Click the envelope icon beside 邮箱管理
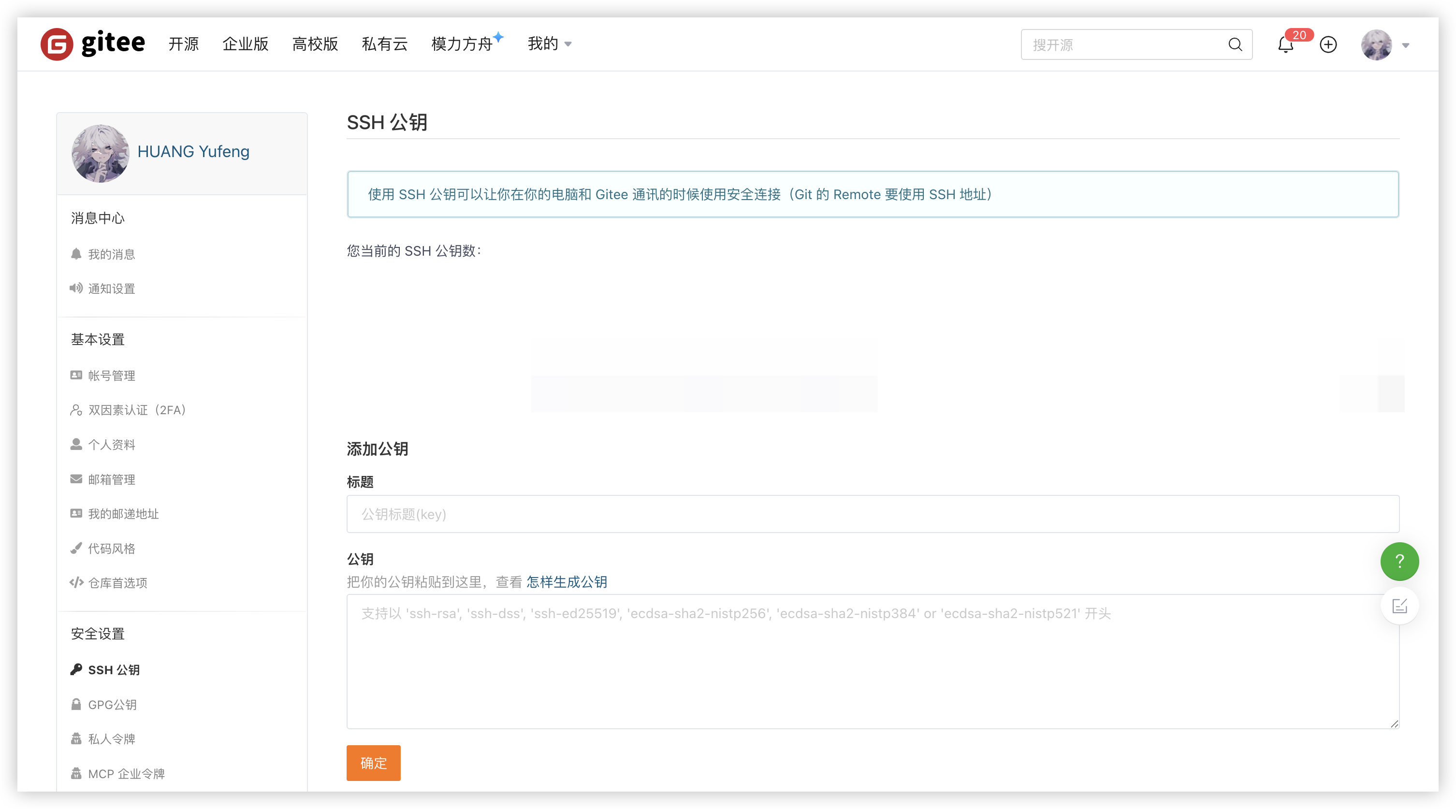The width and height of the screenshot is (1456, 809). [x=76, y=479]
